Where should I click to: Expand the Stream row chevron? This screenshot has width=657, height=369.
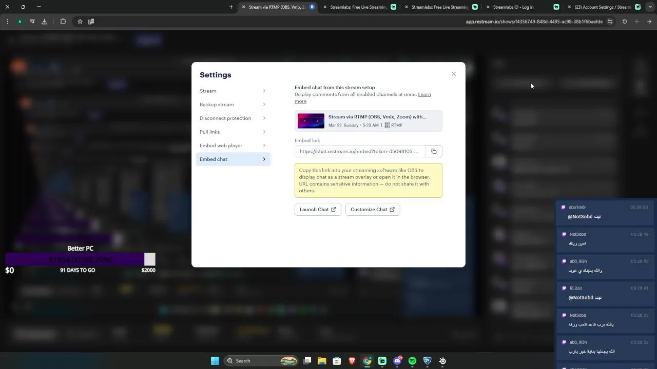264,91
